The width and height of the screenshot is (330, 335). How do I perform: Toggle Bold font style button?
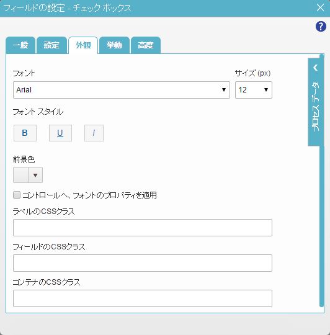tap(25, 133)
